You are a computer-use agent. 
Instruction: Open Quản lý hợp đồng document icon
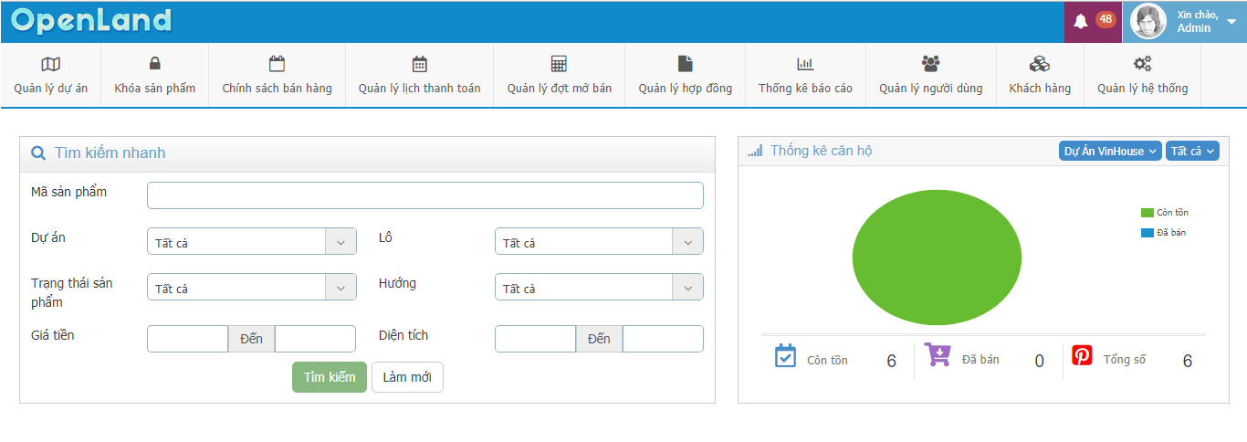pos(685,64)
